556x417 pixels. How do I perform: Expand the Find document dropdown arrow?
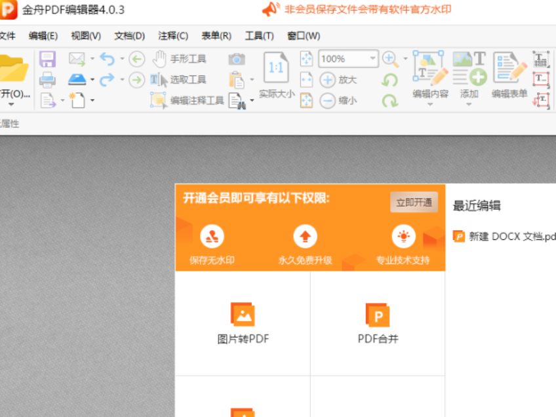click(252, 101)
